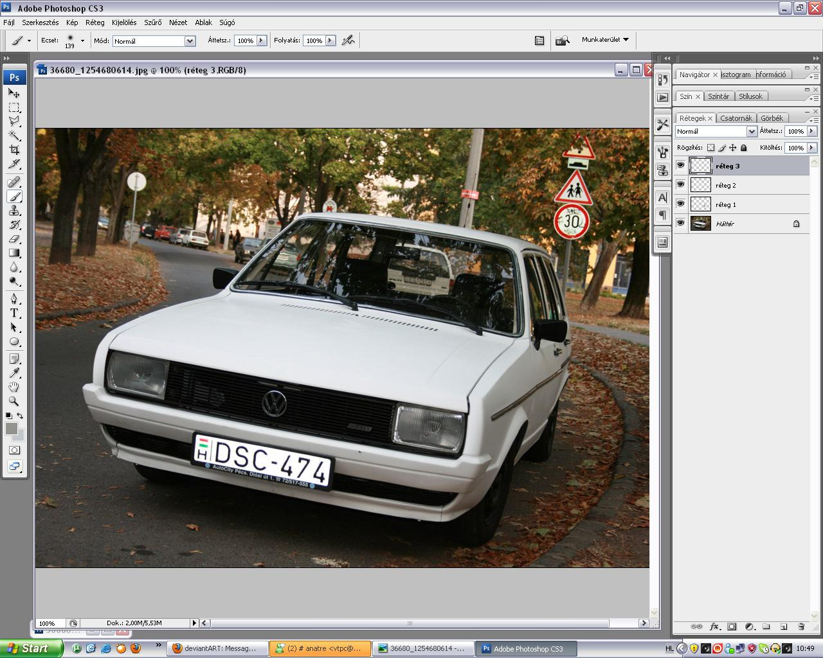
Task: Open the Szűrő menu
Action: [153, 22]
